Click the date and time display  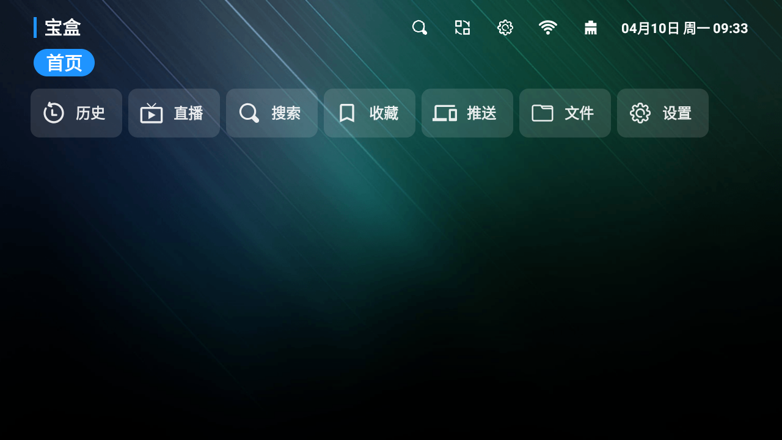click(684, 28)
